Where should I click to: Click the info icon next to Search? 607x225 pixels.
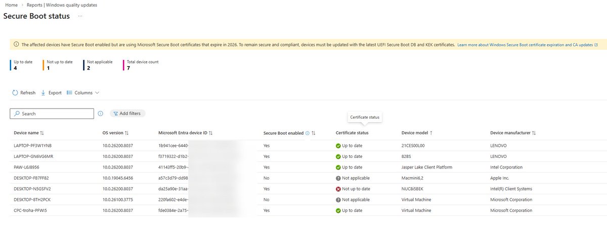click(x=100, y=114)
